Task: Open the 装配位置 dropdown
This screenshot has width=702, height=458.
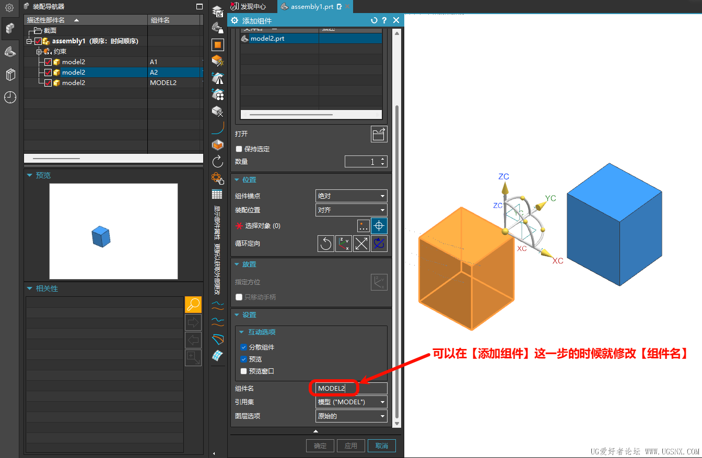Action: click(351, 210)
